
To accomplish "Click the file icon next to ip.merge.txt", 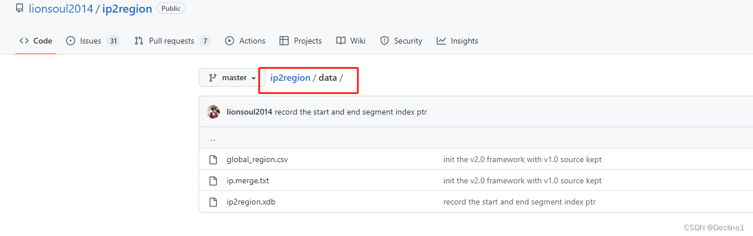I will pos(213,180).
